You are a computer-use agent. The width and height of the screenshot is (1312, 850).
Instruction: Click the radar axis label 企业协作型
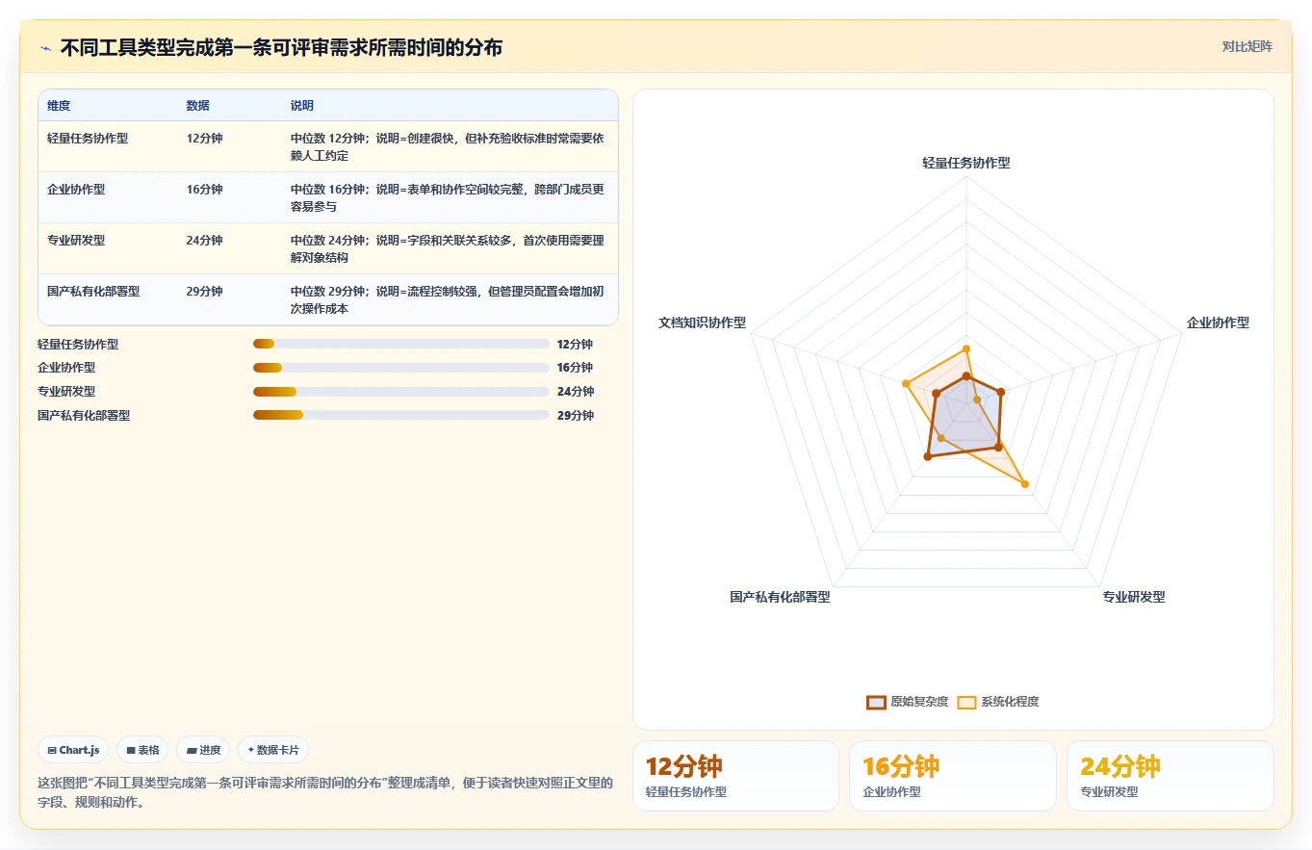[x=1218, y=322]
